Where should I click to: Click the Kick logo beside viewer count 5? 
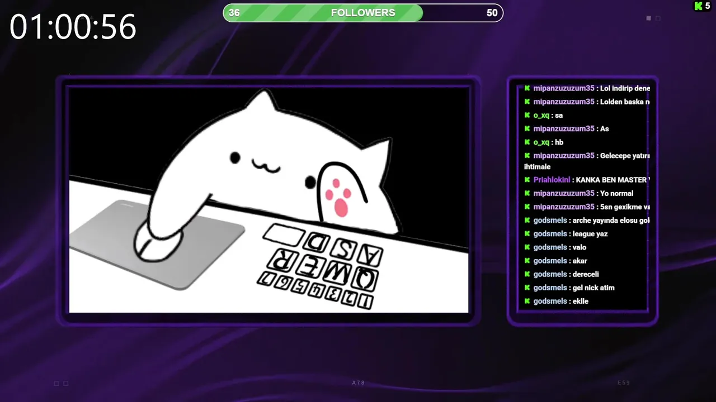tap(698, 6)
